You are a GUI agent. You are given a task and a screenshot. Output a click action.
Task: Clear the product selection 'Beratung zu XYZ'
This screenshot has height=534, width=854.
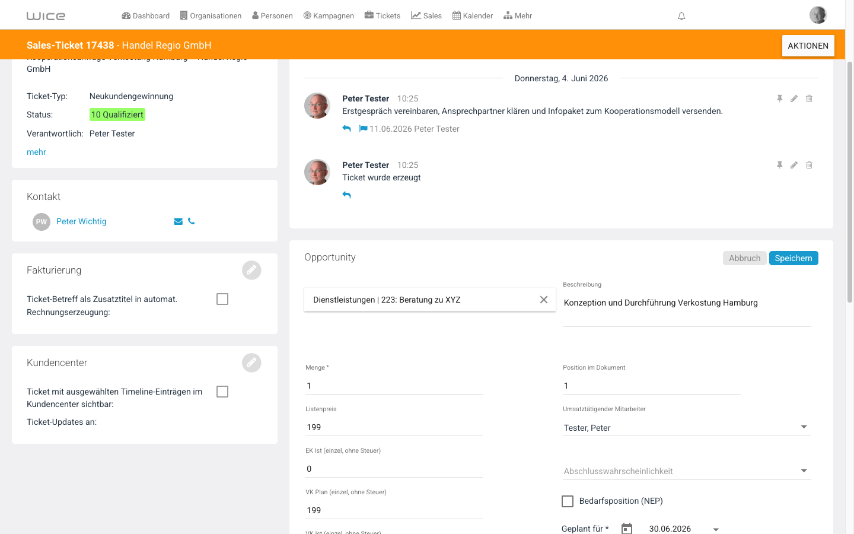coord(544,300)
